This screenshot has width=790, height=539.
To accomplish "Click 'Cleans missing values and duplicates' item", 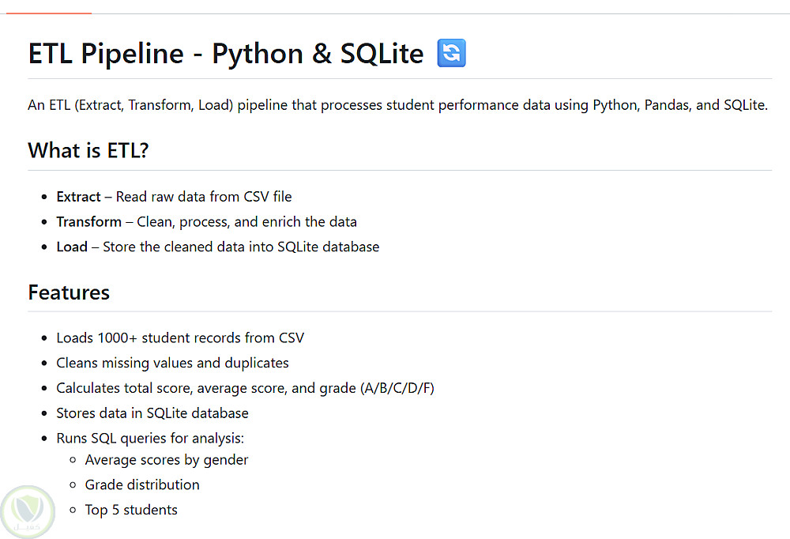I will click(172, 363).
